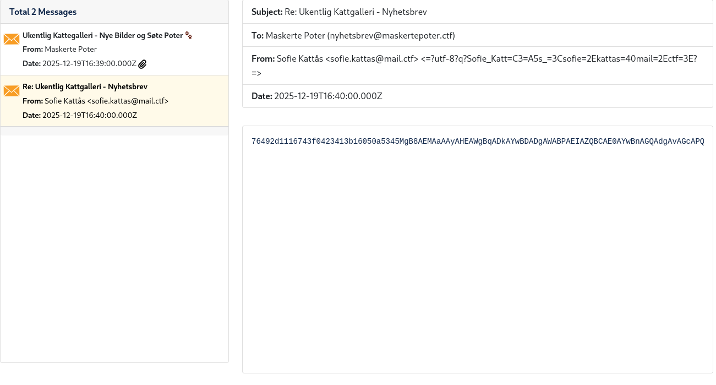This screenshot has height=385, width=716.
Task: Click the envelope icon beside the Kattegalleri newsletter
Action: tap(12, 39)
